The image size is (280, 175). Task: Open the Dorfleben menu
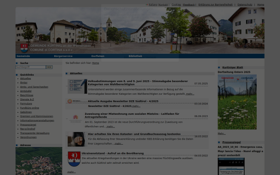(x=98, y=56)
